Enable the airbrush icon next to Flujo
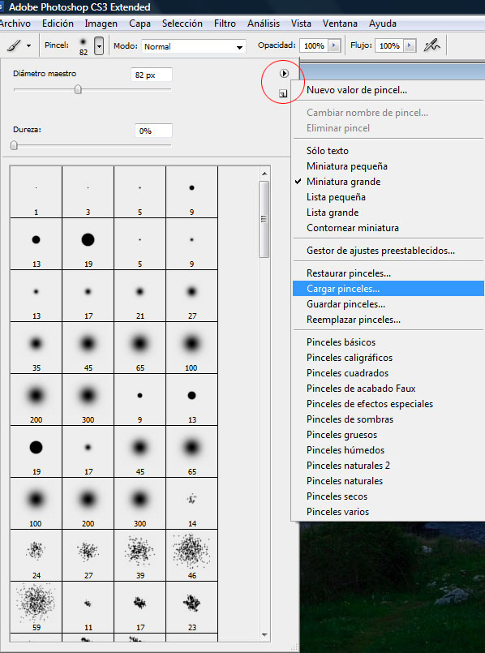The width and height of the screenshot is (485, 653). [x=432, y=45]
